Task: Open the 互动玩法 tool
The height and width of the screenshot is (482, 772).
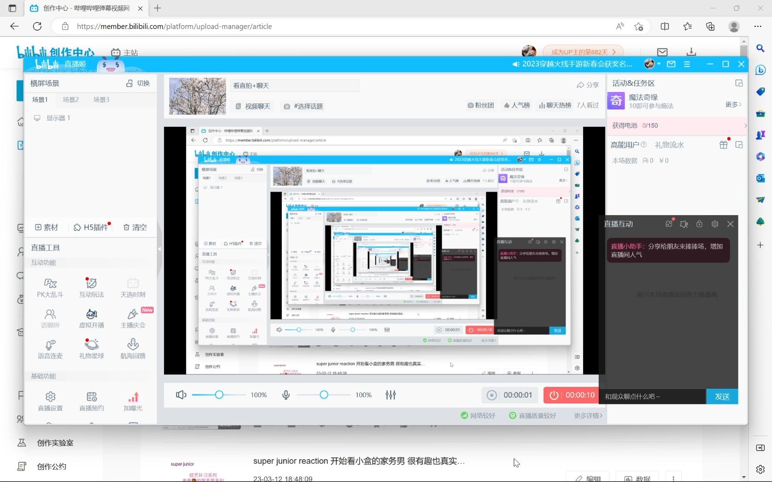Action: [92, 288]
